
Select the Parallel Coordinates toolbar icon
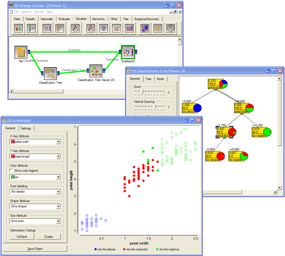click(x=116, y=28)
